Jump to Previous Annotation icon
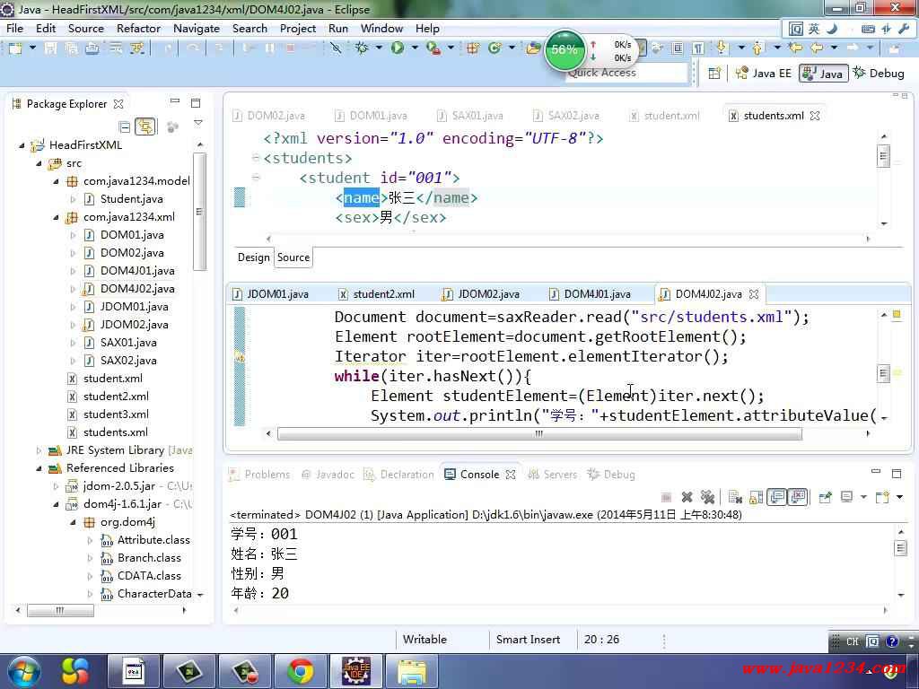This screenshot has height=689, width=919. tap(757, 48)
